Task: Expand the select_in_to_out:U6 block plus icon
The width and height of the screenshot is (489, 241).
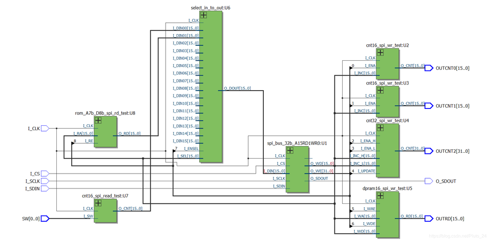Action: (204, 15)
